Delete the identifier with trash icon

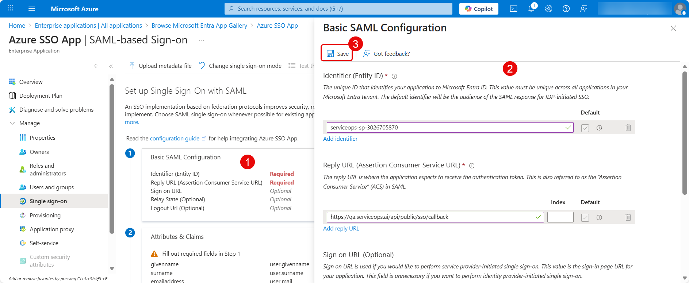(x=628, y=128)
